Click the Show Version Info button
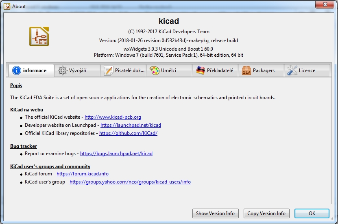Image resolution: width=338 pixels, height=224 pixels. coord(215,213)
